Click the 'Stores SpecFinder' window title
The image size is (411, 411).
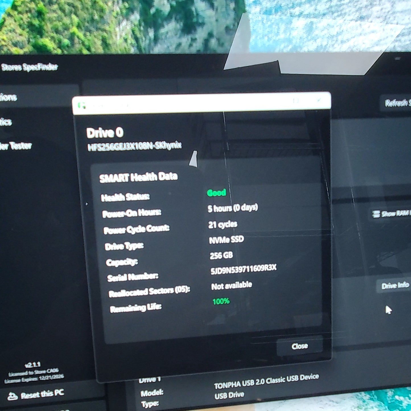coord(29,67)
